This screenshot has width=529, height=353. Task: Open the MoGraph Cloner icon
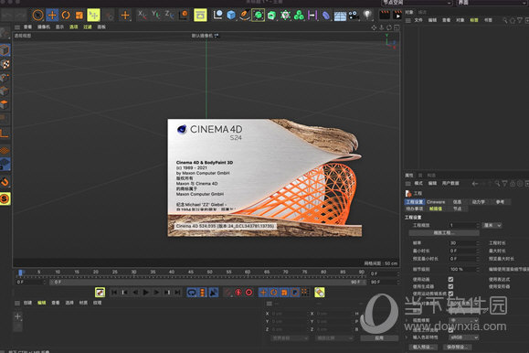click(285, 16)
